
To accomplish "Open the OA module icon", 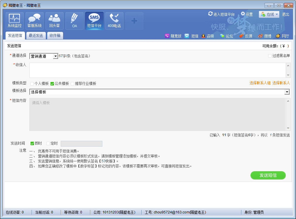I will click(75, 21).
